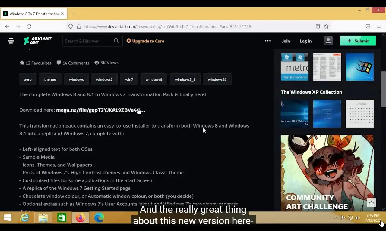Viewport: 386px width, 231px height.
Task: Open The Windows XP Collection heading
Action: (311, 92)
